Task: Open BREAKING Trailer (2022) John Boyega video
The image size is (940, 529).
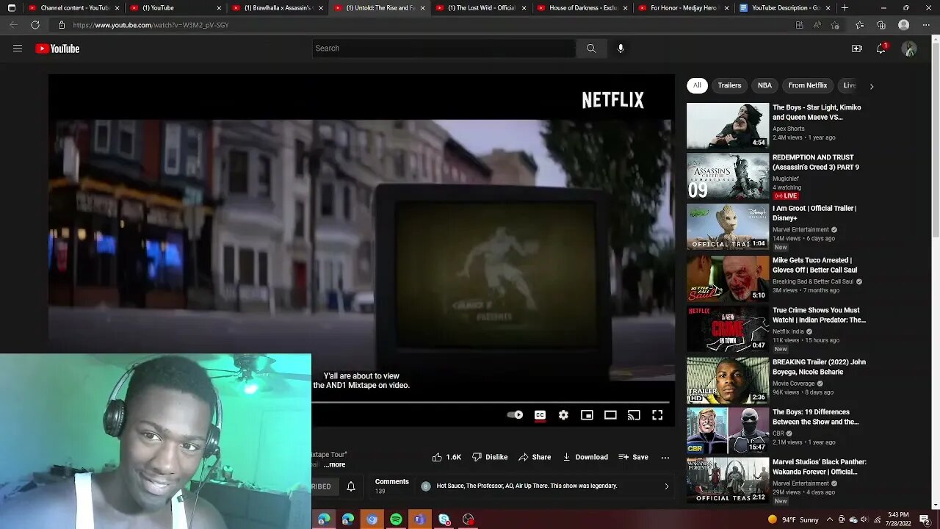Action: [x=728, y=380]
